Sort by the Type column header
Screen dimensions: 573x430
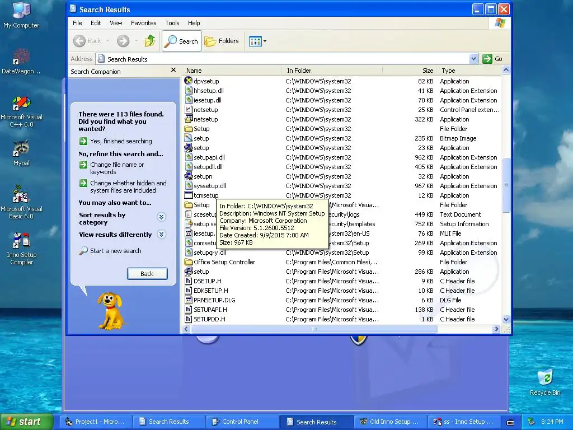click(x=469, y=71)
